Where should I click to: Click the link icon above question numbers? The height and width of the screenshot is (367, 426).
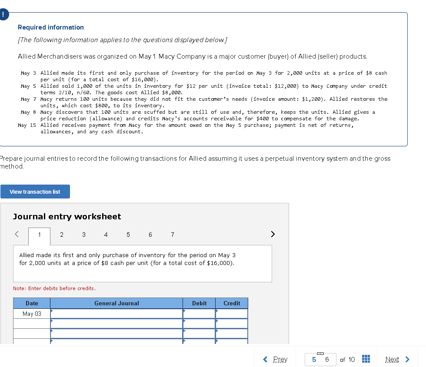[320, 353]
